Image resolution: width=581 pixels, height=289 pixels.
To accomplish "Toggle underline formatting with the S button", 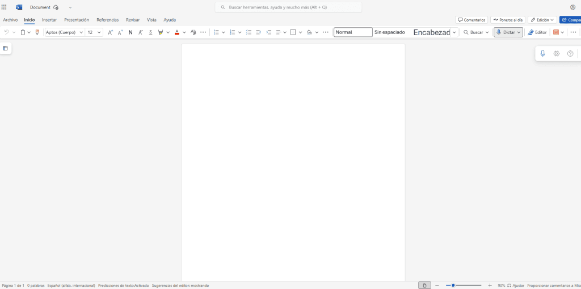I will (150, 32).
